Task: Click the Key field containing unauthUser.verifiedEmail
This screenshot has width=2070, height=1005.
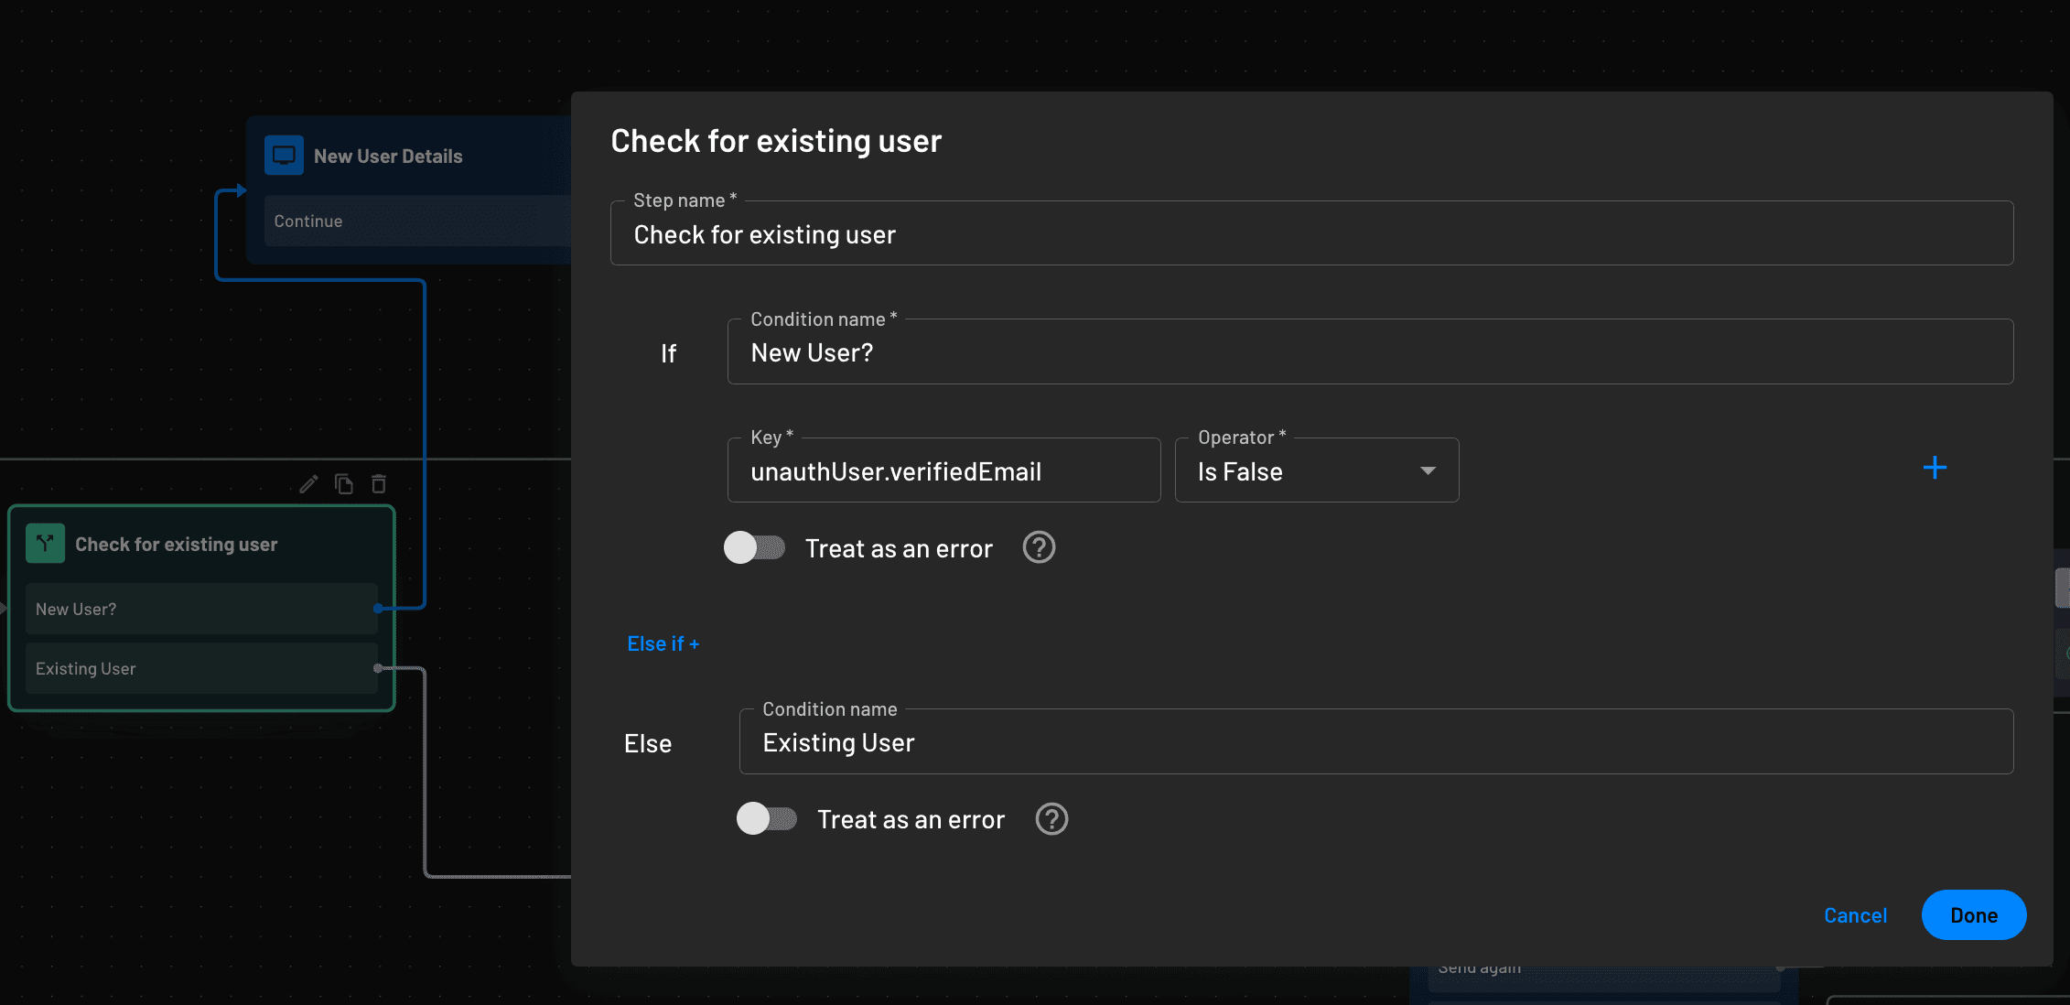Action: coord(943,470)
